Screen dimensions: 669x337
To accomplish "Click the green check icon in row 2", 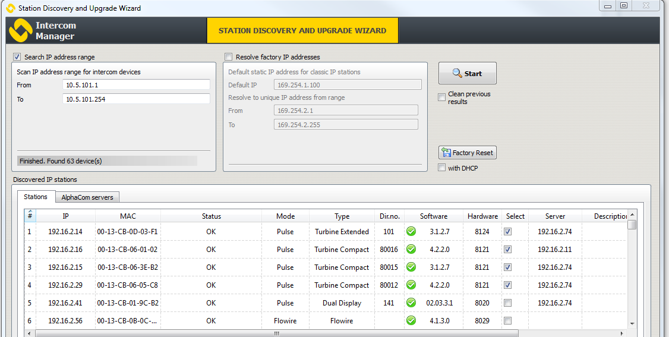I will (x=411, y=250).
